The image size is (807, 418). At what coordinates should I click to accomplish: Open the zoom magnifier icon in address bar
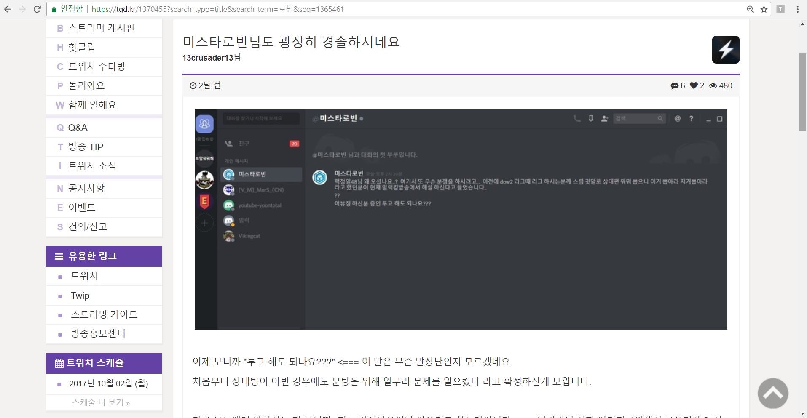751,9
